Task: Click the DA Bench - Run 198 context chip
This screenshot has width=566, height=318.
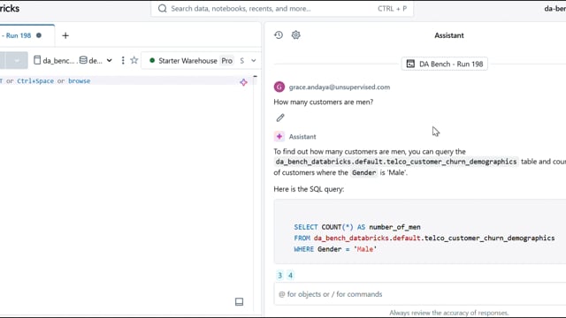Action: pyautogui.click(x=444, y=64)
